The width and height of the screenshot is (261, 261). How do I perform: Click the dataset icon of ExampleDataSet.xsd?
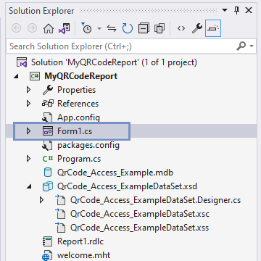click(x=48, y=186)
